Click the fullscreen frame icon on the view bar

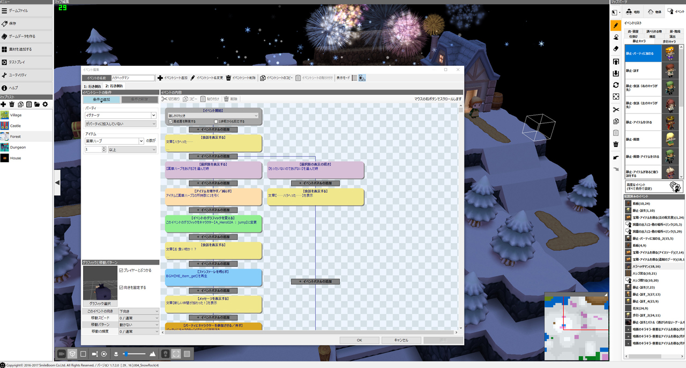(x=176, y=354)
